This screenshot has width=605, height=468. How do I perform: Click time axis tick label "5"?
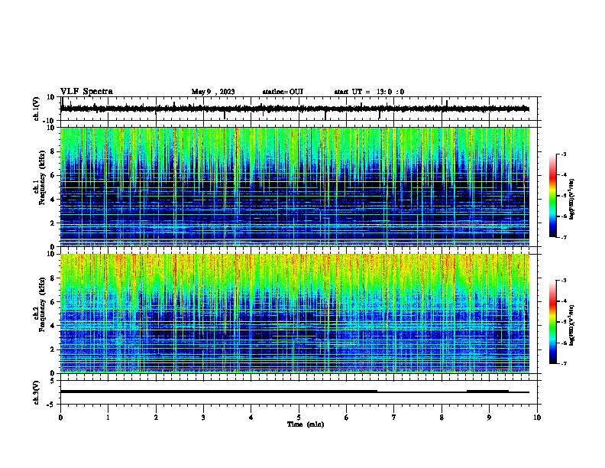coord(299,418)
